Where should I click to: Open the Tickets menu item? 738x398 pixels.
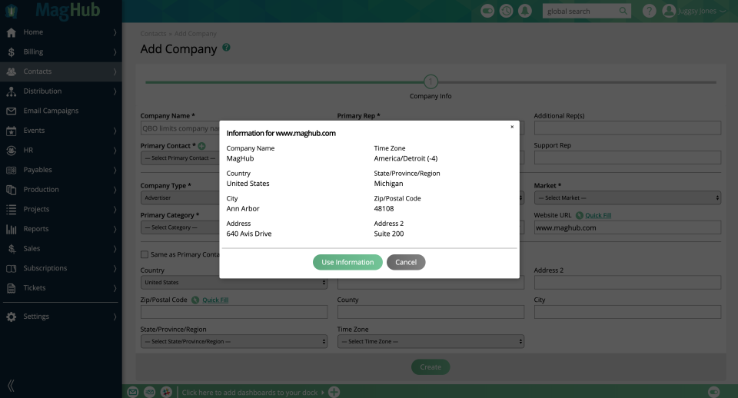(x=61, y=288)
